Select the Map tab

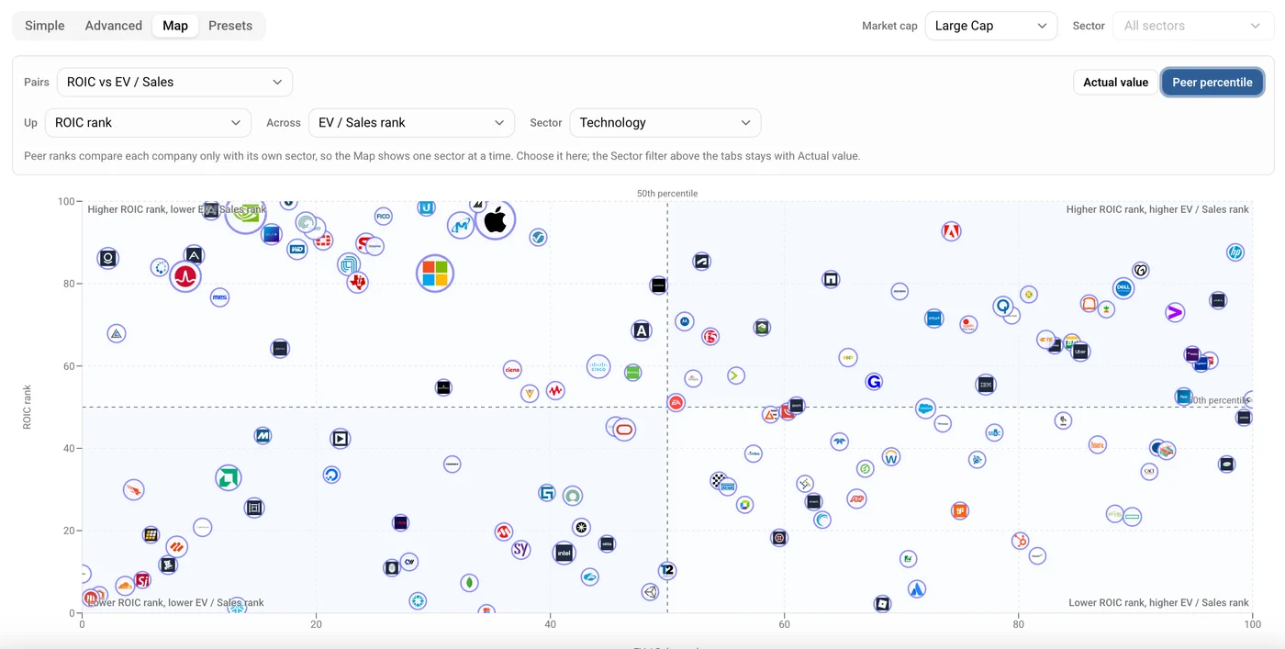coord(175,26)
